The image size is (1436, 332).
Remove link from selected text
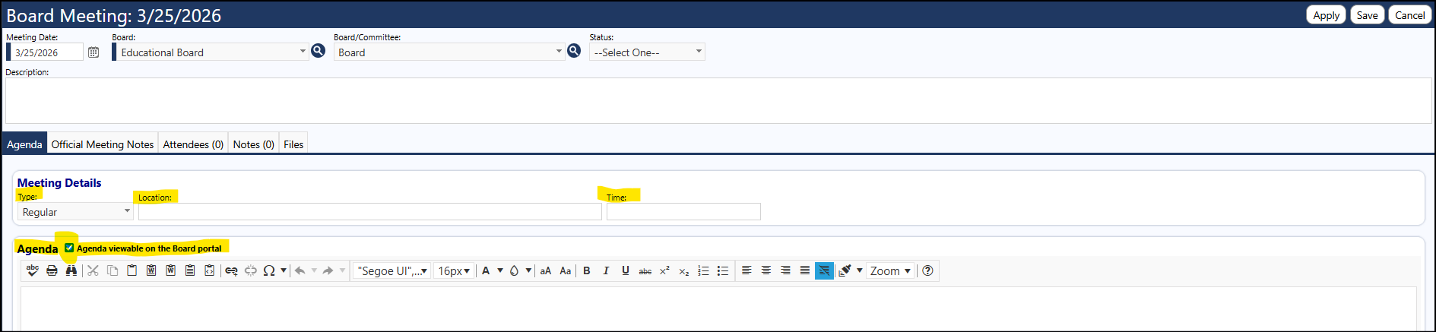click(x=250, y=270)
